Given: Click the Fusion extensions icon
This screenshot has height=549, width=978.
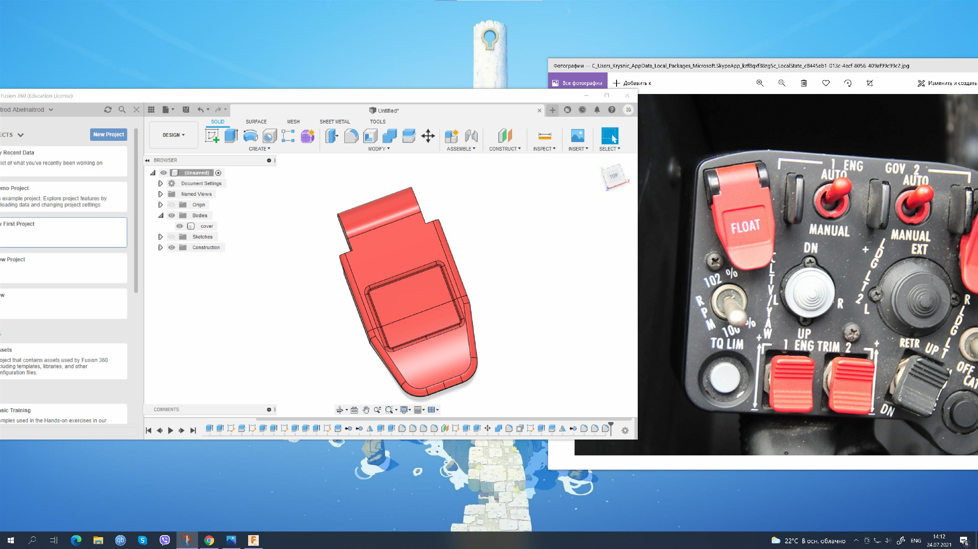Looking at the screenshot, I should point(568,109).
